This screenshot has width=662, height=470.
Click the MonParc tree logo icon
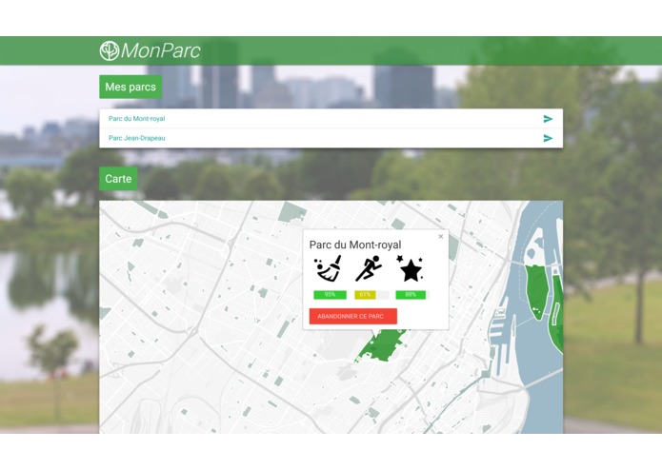110,51
